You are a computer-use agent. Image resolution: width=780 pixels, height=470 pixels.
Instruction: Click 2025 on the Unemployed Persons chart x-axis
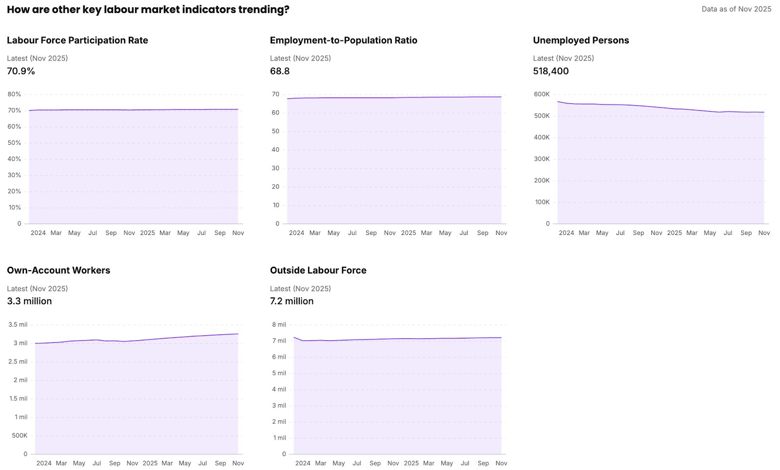674,233
